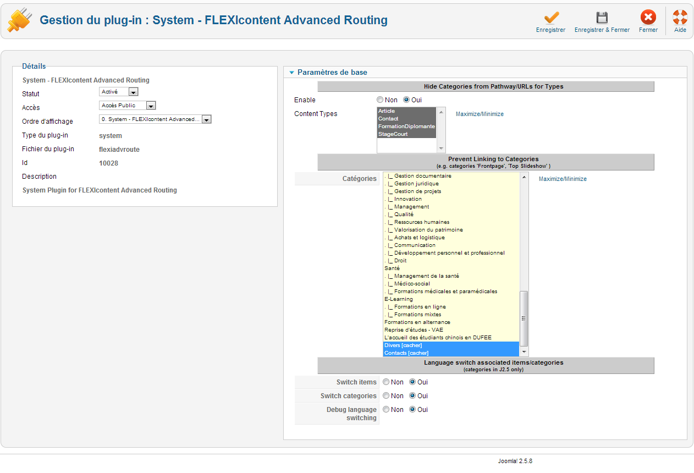Click Maximize/Minimize link for Content Types
This screenshot has width=694, height=473.
(x=480, y=114)
